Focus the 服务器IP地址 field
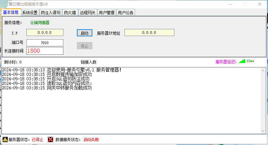The width and height of the screenshot is (268, 145). click(x=149, y=32)
